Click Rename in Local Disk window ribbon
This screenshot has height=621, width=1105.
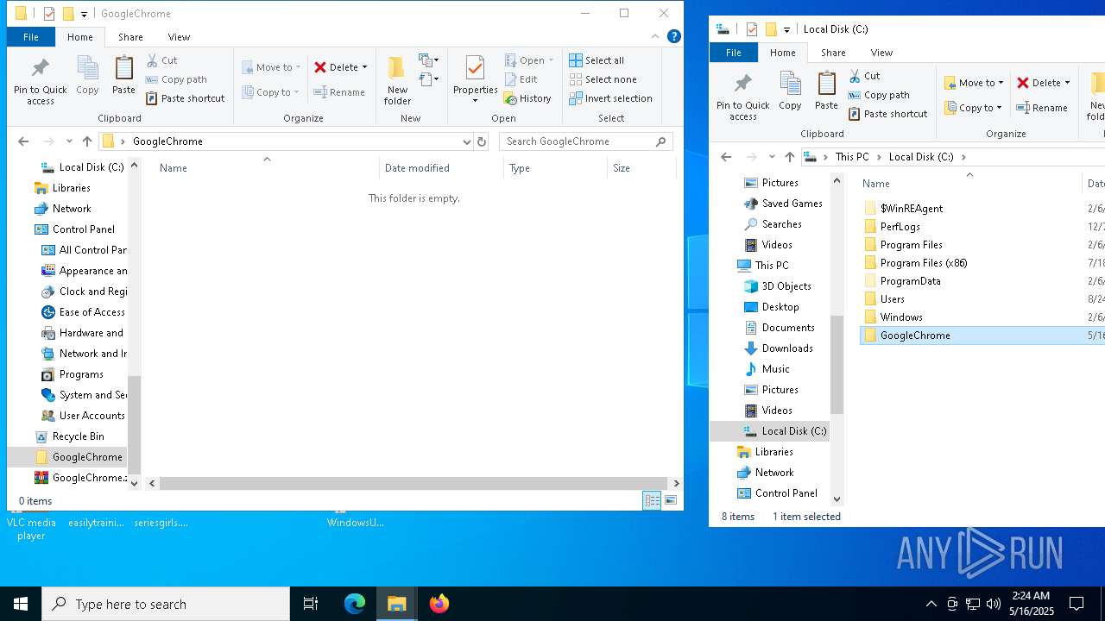point(1042,108)
